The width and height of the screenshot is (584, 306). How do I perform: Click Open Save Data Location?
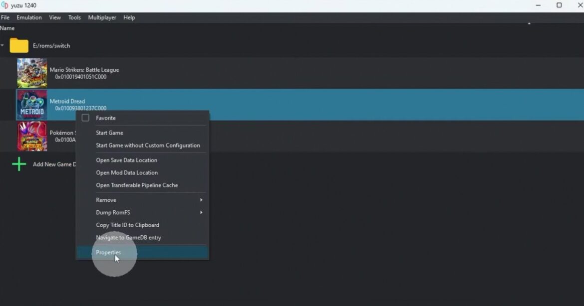(x=126, y=160)
